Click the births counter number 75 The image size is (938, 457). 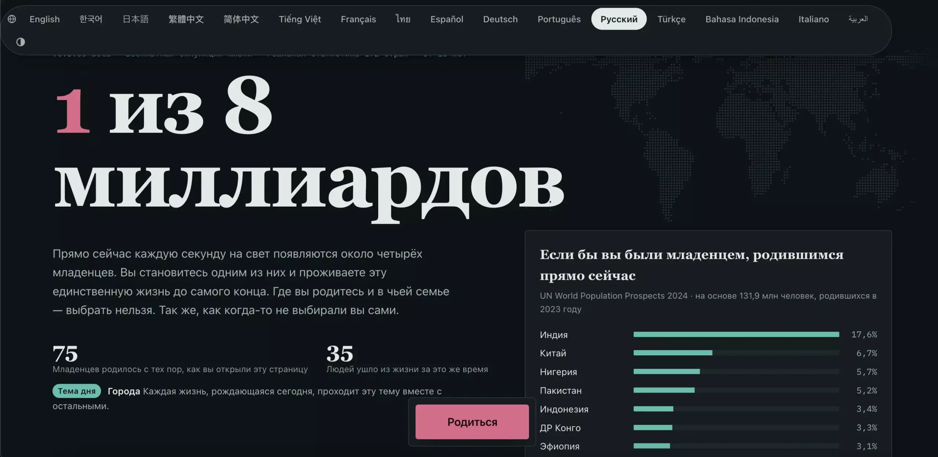pos(65,353)
